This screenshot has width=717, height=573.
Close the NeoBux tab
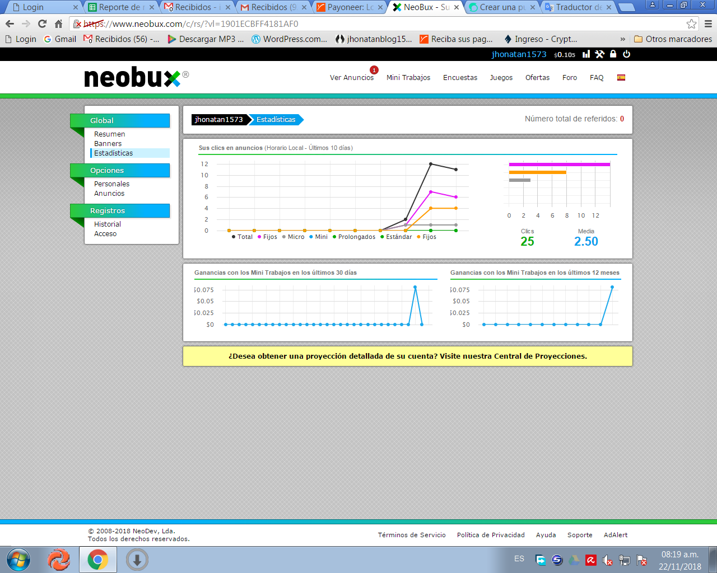point(457,7)
